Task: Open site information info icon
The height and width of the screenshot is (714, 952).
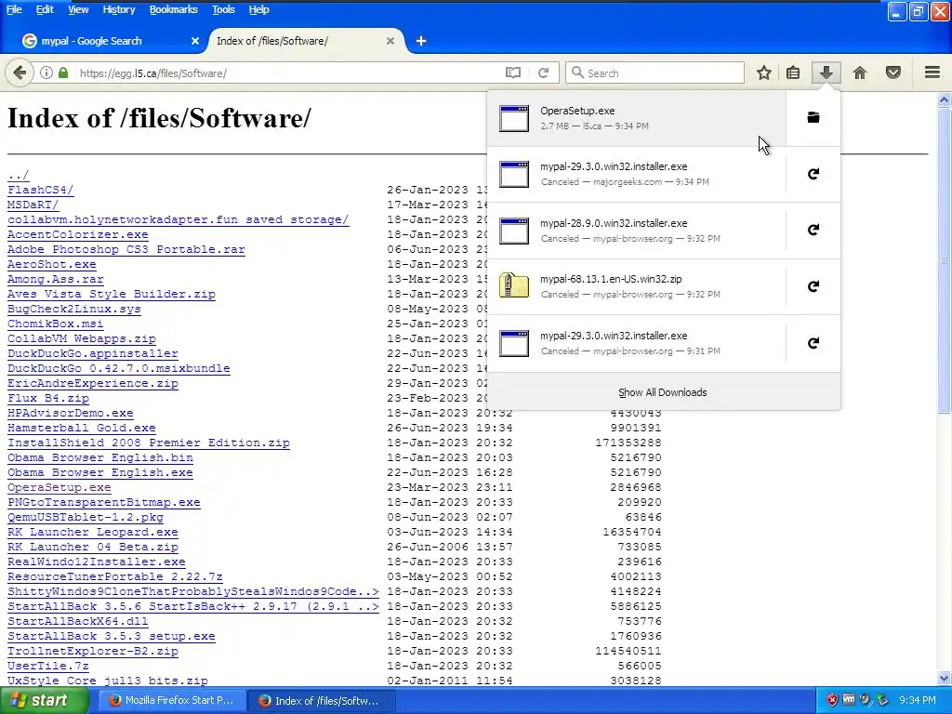Action: click(46, 73)
